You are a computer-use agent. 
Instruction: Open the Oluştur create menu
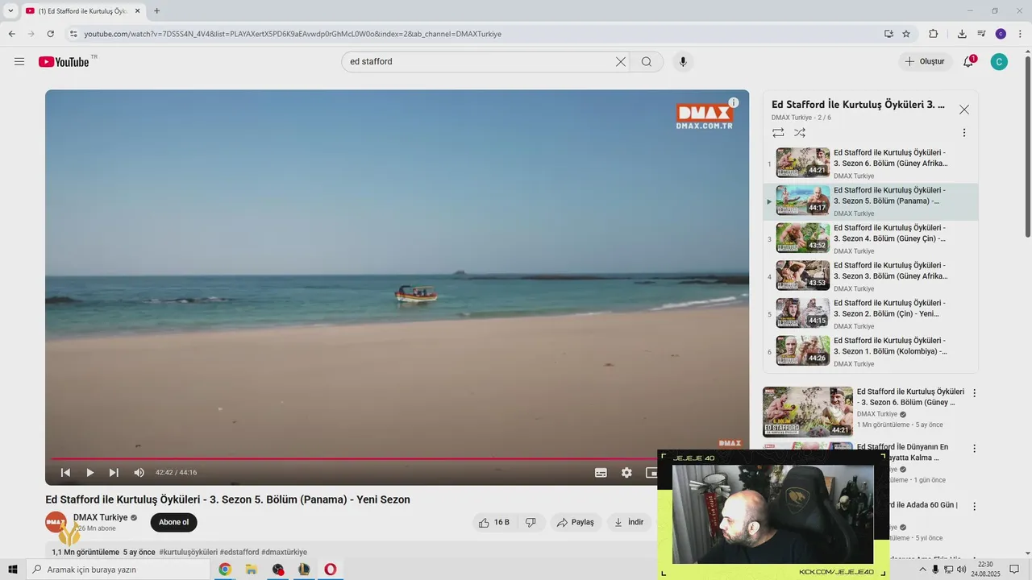point(926,62)
